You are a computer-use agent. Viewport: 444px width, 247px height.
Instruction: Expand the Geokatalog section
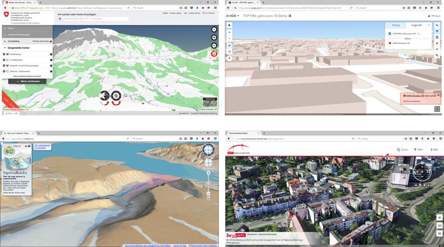point(13,41)
